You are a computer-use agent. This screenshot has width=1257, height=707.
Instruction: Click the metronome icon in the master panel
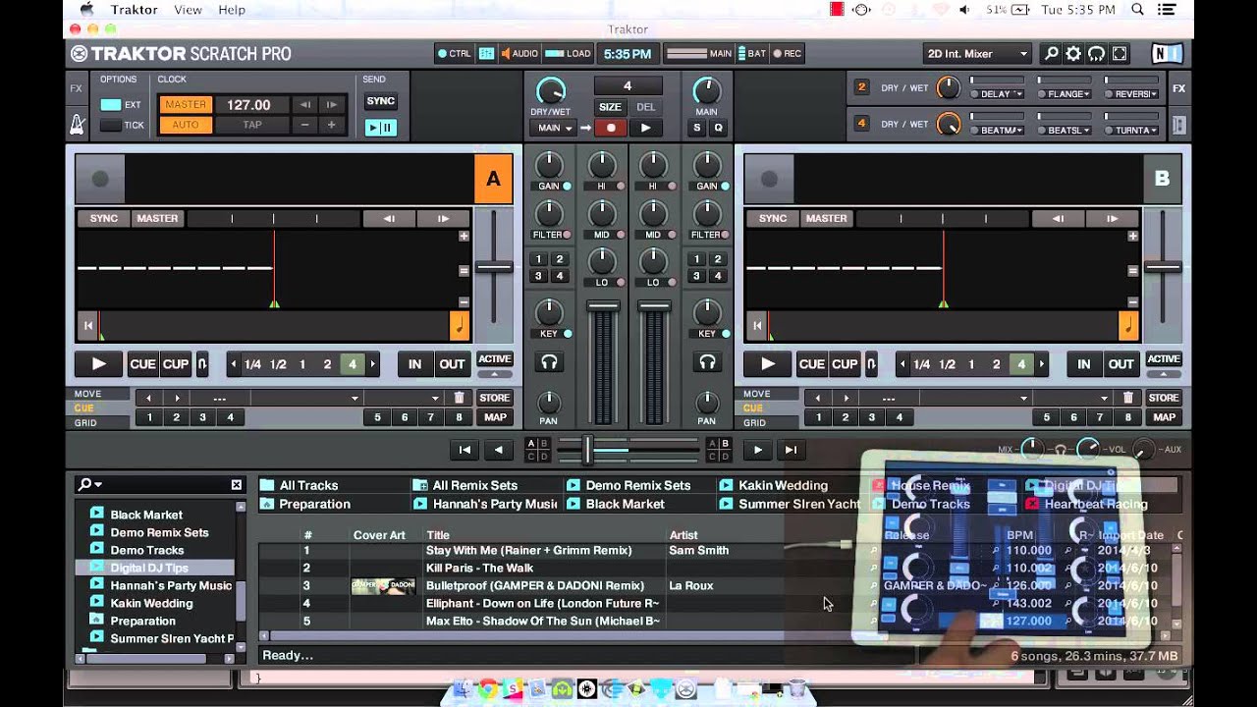click(x=77, y=125)
